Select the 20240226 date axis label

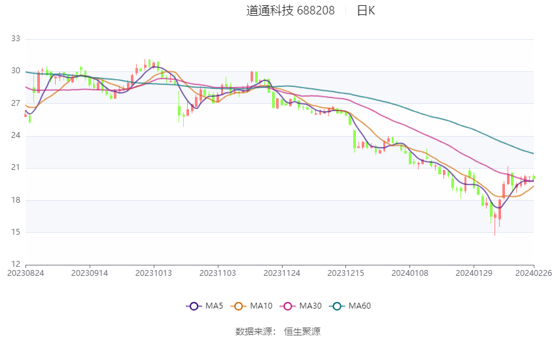pyautogui.click(x=534, y=273)
